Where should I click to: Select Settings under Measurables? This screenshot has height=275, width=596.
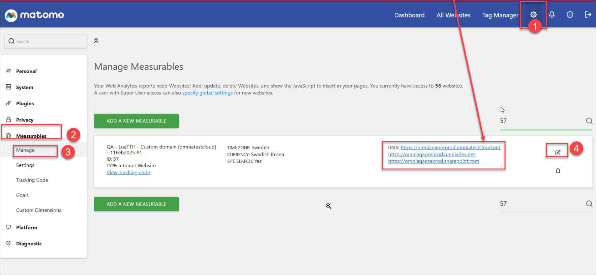coord(25,165)
